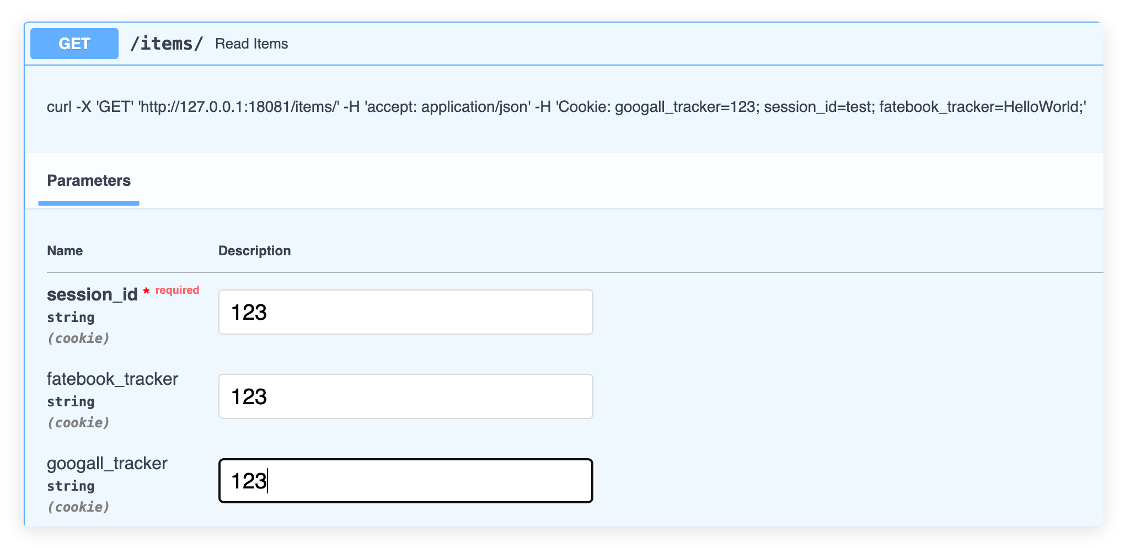The height and width of the screenshot is (548, 1125).
Task: Click the (cookie) label under googall_tracker
Action: (x=78, y=507)
